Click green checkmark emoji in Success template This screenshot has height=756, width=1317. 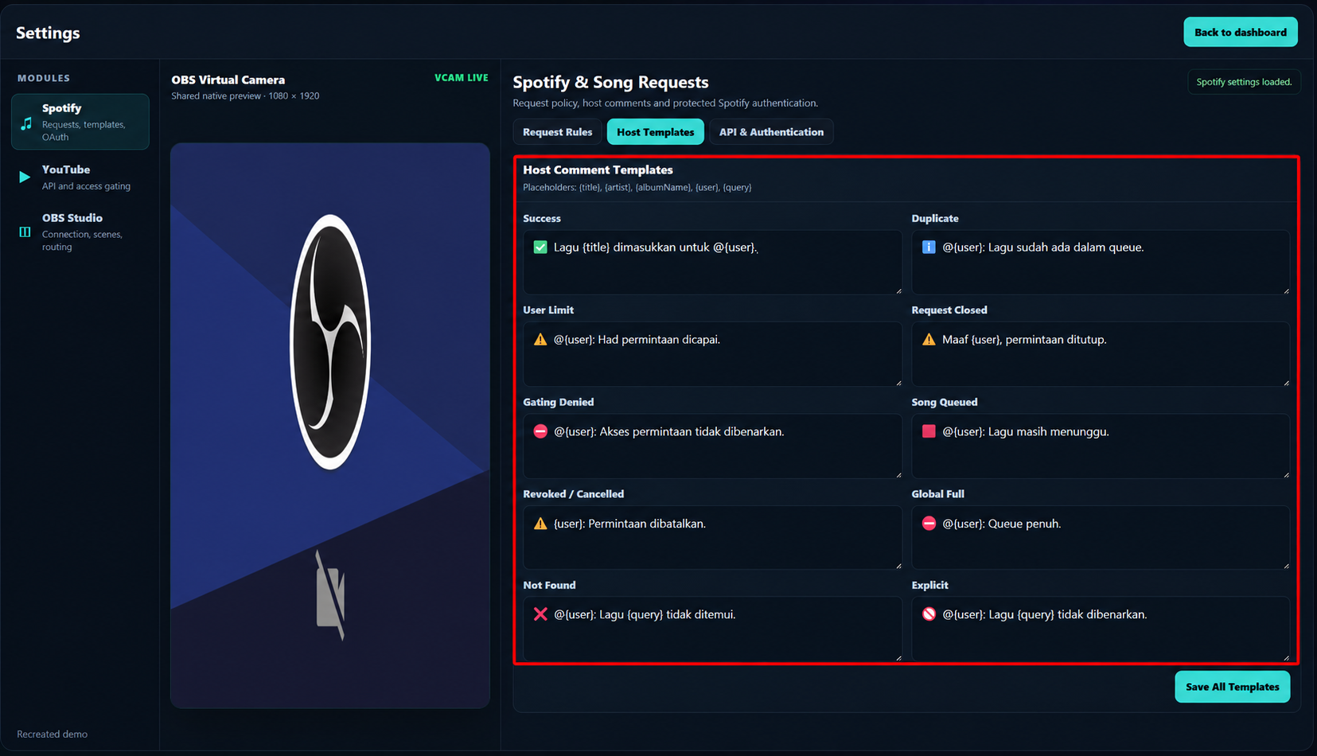[x=540, y=247]
